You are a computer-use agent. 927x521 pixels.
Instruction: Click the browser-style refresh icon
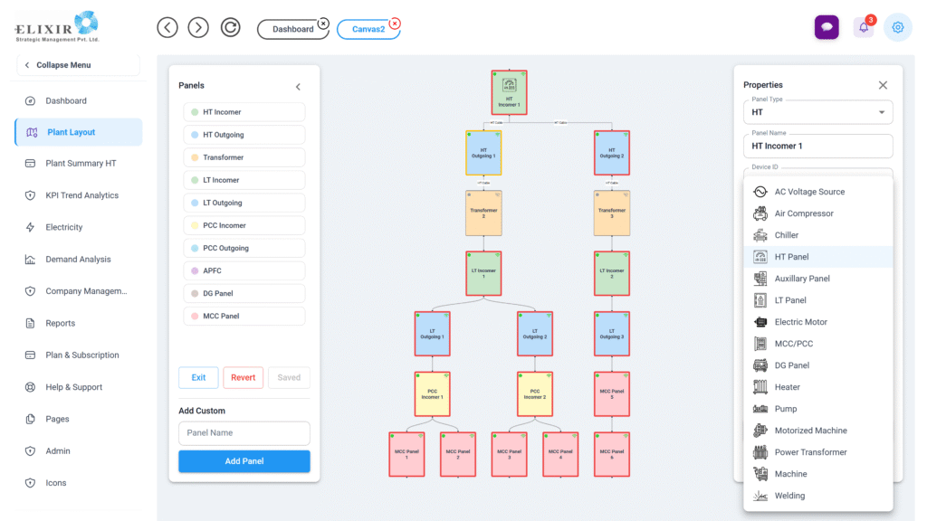coord(231,27)
